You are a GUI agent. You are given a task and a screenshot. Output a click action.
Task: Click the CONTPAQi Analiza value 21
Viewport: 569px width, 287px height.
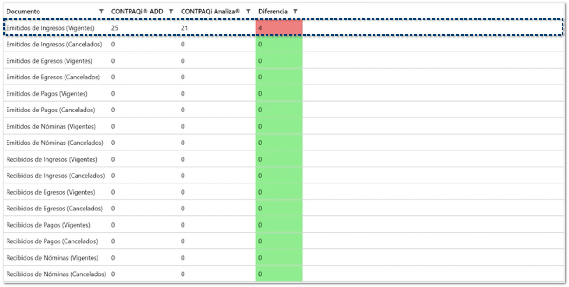click(x=184, y=28)
